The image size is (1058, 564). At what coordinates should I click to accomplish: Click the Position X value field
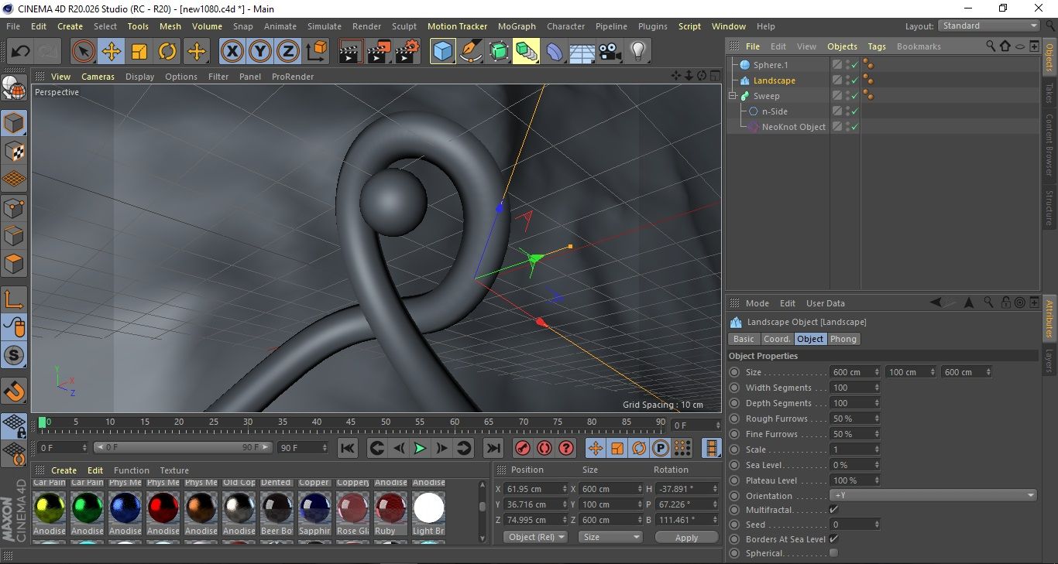click(536, 489)
